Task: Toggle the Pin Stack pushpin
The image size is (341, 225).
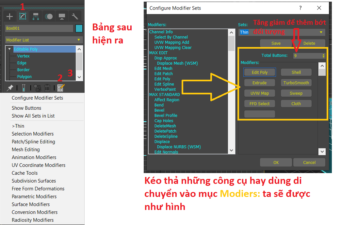Action: (x=10, y=88)
